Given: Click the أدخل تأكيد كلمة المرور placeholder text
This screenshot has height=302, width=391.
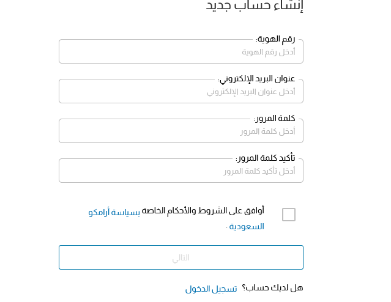Looking at the screenshot, I should [259, 171].
